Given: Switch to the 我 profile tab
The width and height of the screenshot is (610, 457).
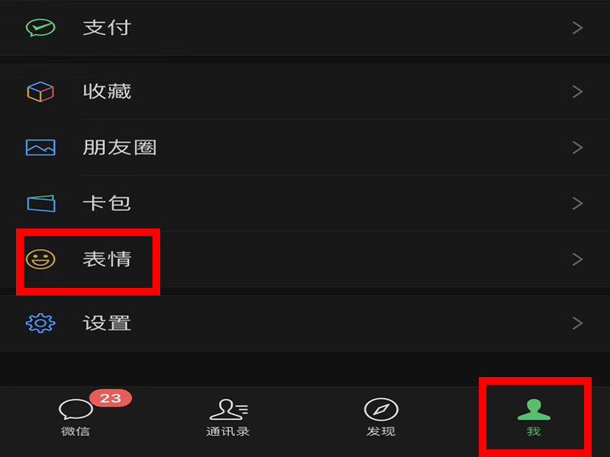Looking at the screenshot, I should tap(534, 417).
